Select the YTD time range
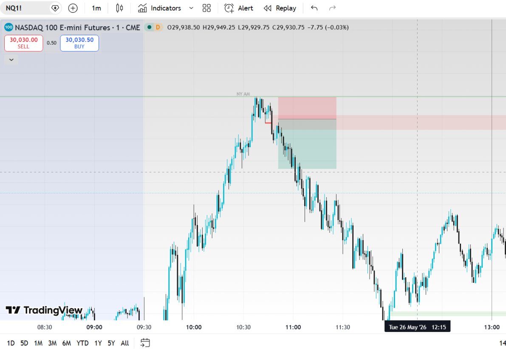This screenshot has width=506, height=349. [x=82, y=343]
